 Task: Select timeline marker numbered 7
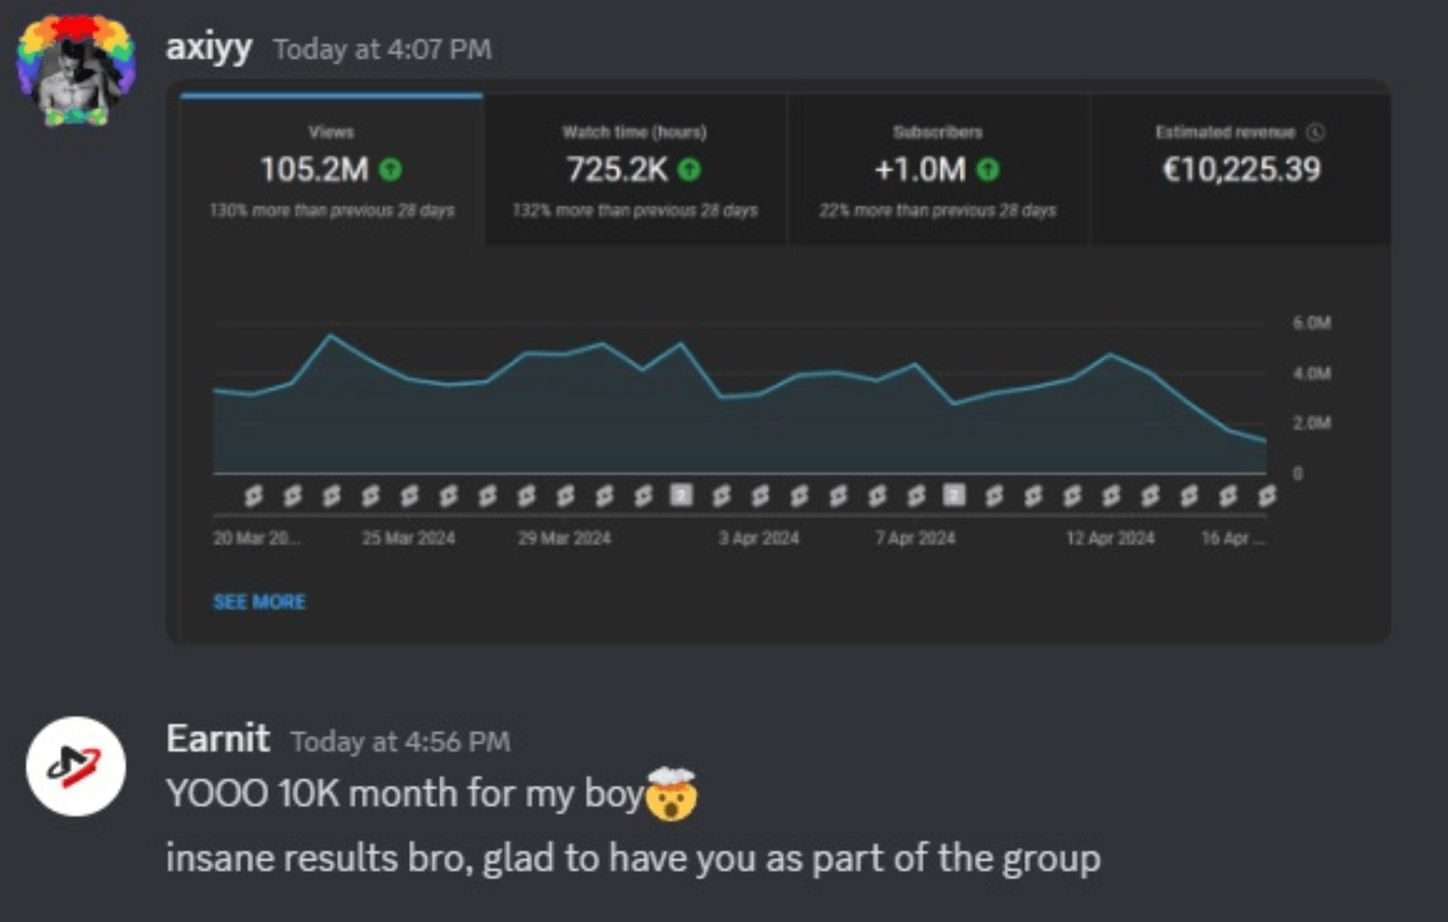tap(954, 495)
